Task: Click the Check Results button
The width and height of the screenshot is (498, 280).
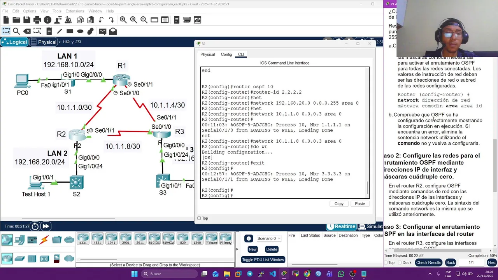Action: coord(428,262)
